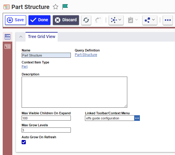This screenshot has width=175, height=155.
Task: Discard the current changes
Action: 66,20
